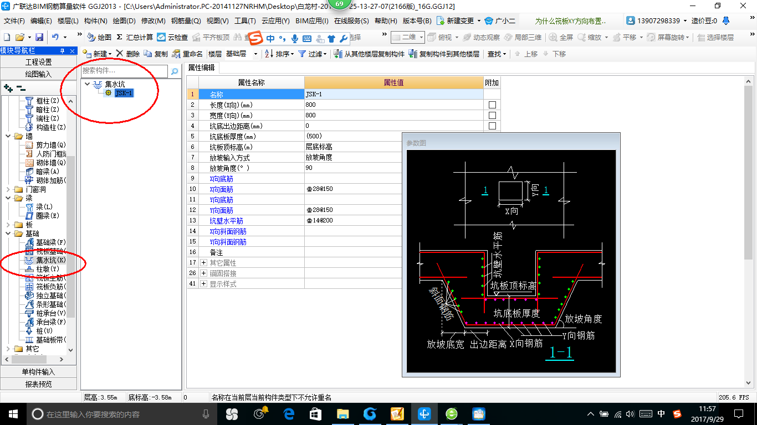
Task: Undo the last action
Action: click(x=55, y=37)
